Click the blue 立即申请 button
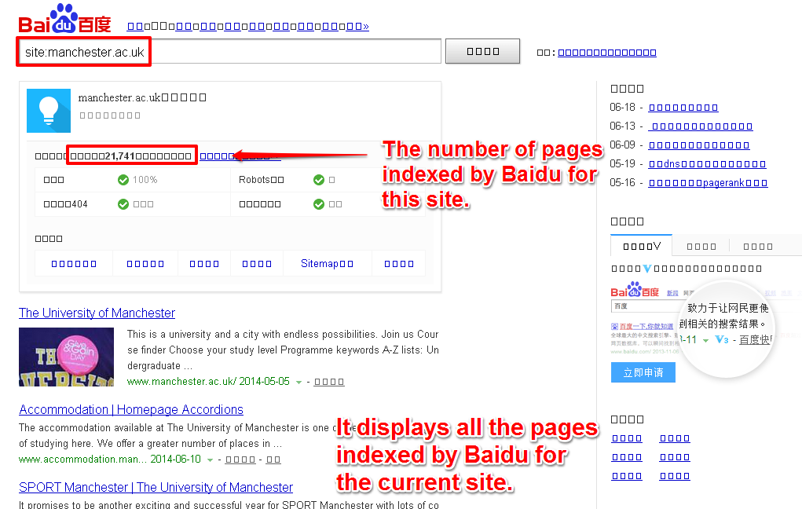Viewport: 802px width, 509px height. [x=643, y=372]
